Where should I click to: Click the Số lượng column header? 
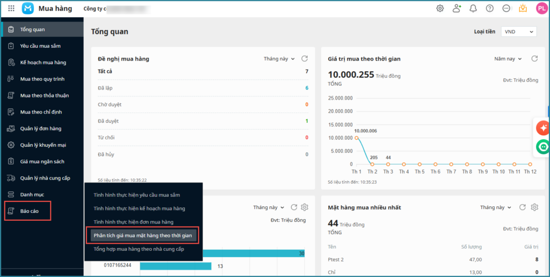pos(472,246)
